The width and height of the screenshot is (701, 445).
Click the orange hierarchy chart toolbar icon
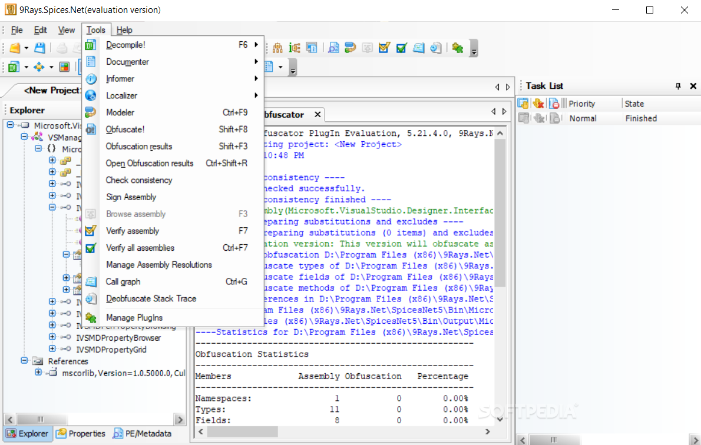point(277,48)
